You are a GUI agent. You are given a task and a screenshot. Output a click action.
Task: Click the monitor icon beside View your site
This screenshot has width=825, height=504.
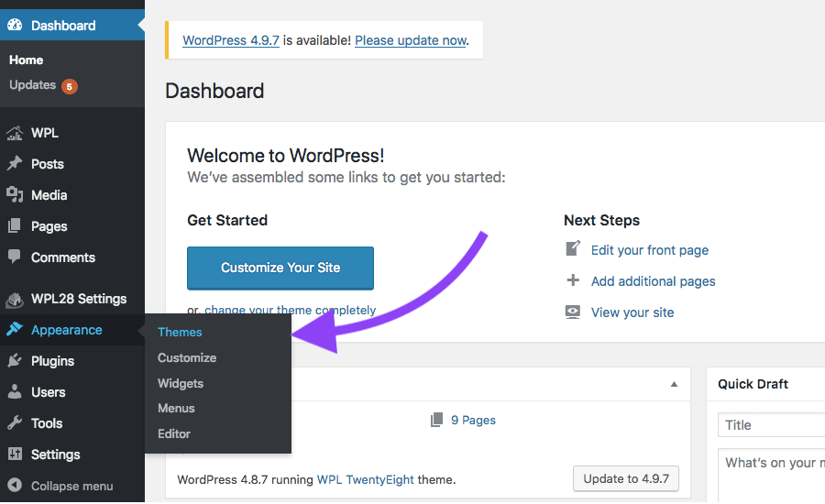573,312
